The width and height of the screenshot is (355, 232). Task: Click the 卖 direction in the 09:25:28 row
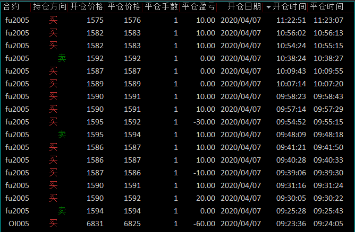click(62, 211)
